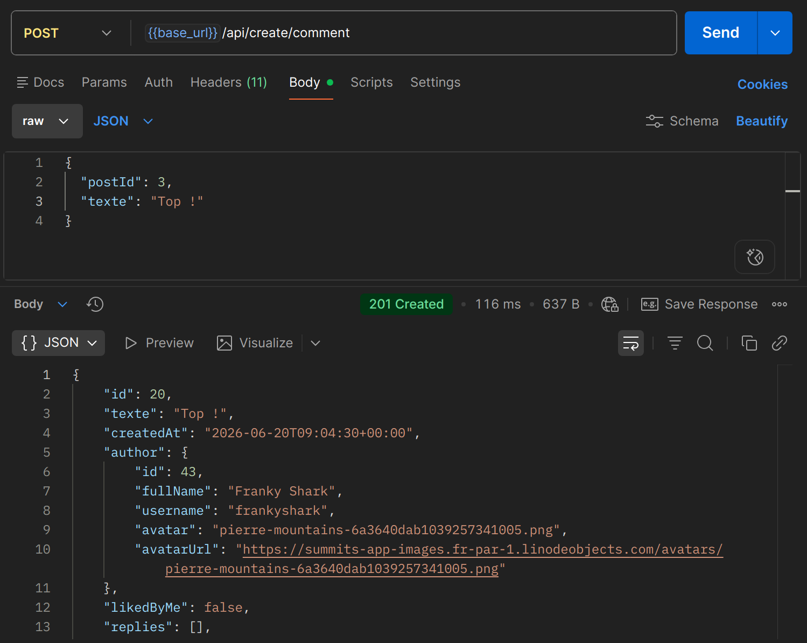
Task: Switch to the Auth tab
Action: point(159,82)
